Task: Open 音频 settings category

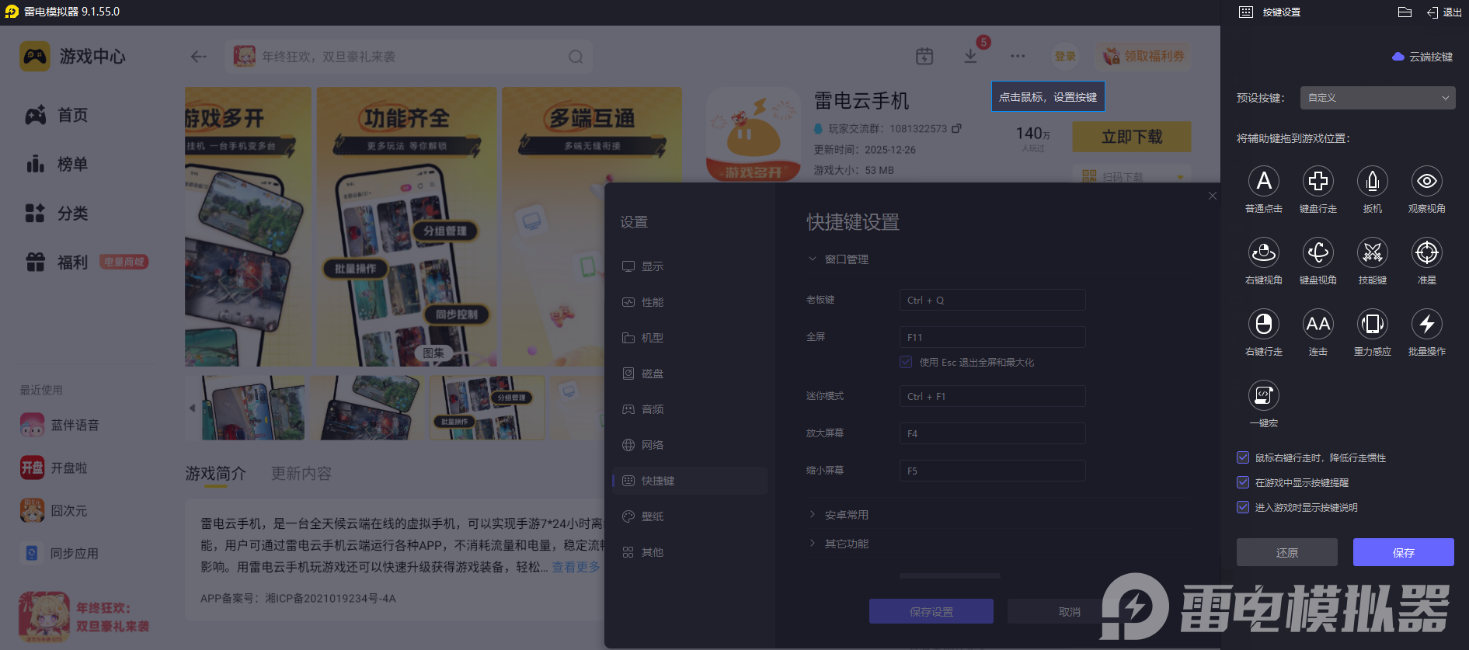Action: pos(690,409)
